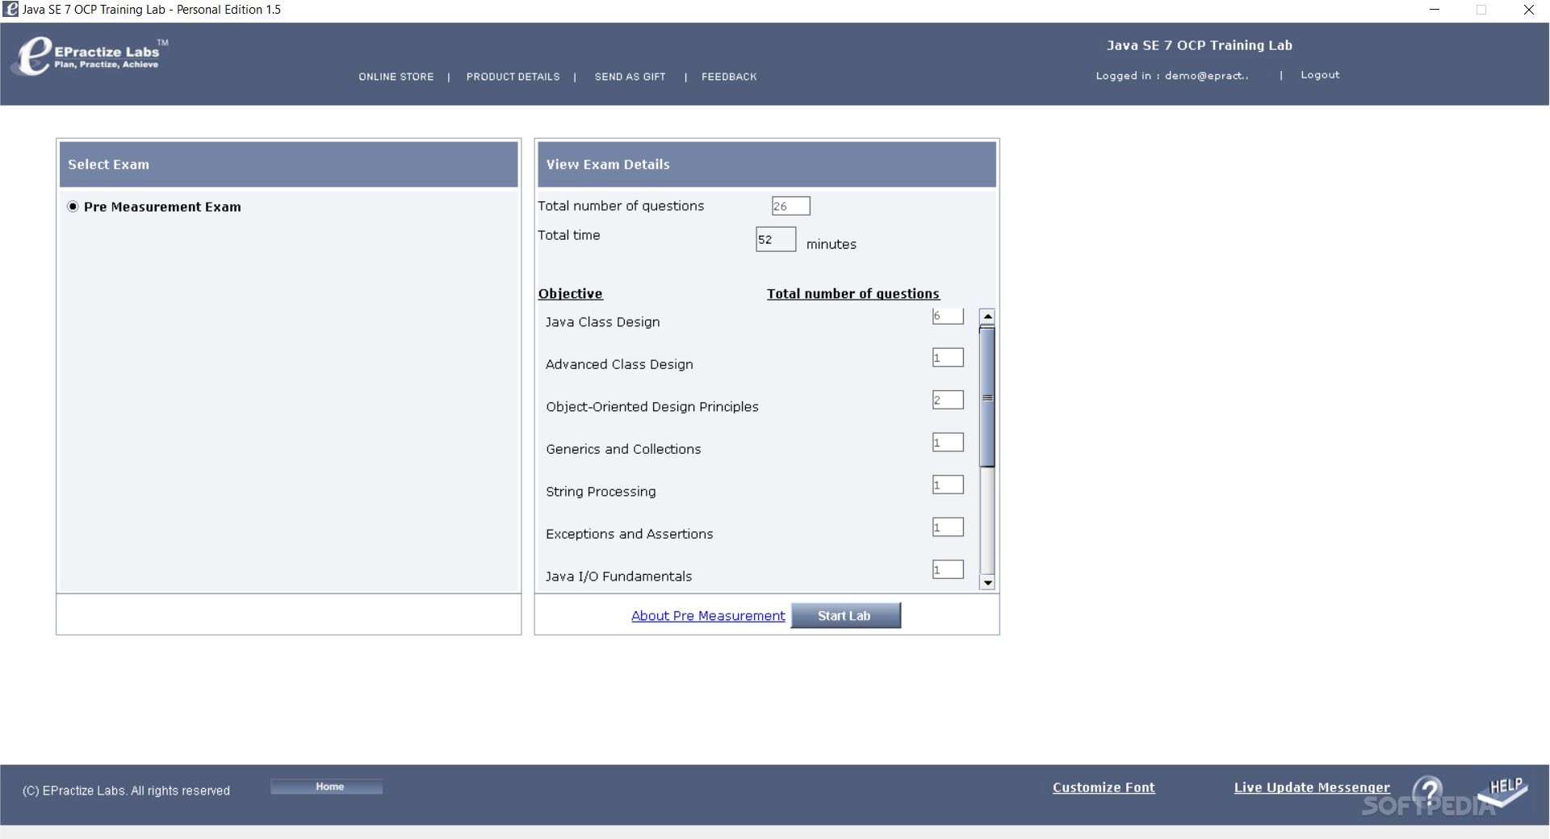
Task: Click the Start Lab button
Action: [845, 615]
